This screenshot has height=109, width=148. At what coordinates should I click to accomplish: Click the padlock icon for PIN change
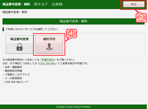19,47
